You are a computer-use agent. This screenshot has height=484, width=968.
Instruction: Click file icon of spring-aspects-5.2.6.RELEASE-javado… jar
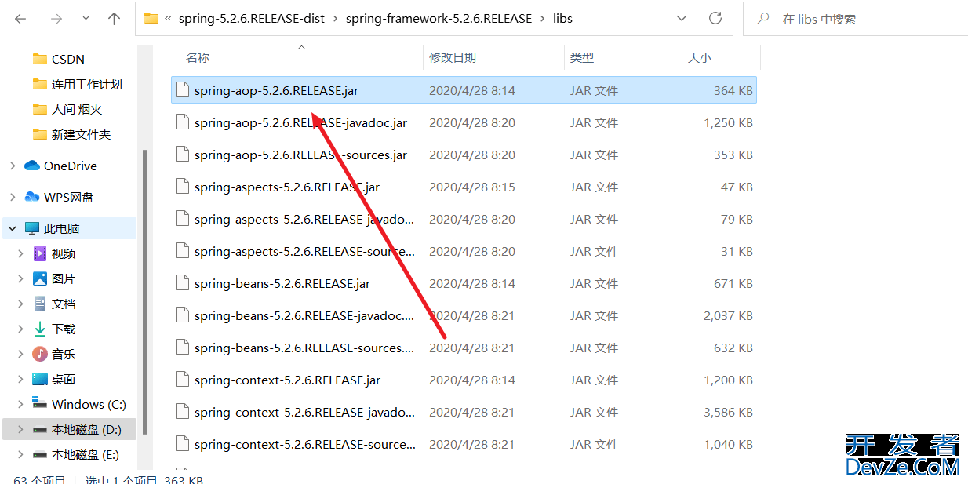(x=183, y=219)
